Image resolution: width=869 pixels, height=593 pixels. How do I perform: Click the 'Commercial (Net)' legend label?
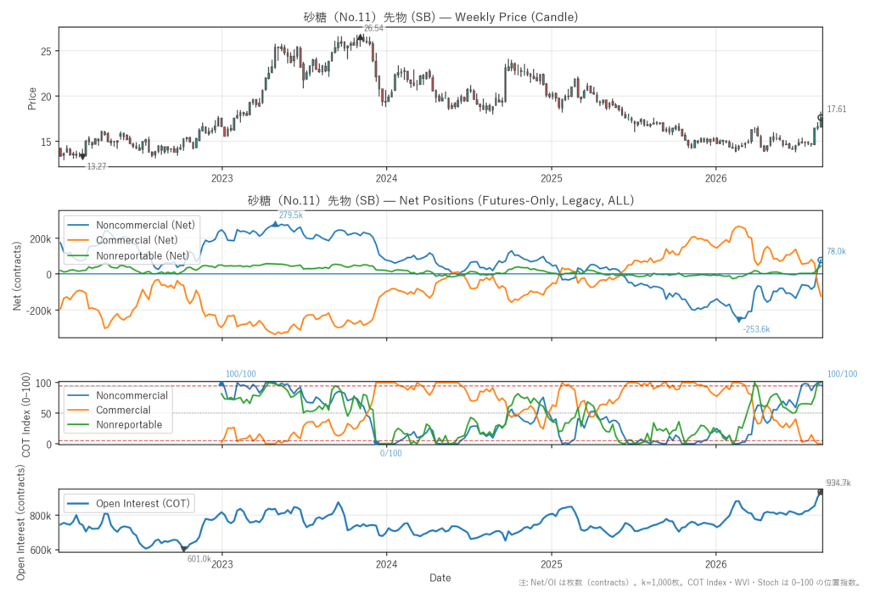tap(137, 240)
